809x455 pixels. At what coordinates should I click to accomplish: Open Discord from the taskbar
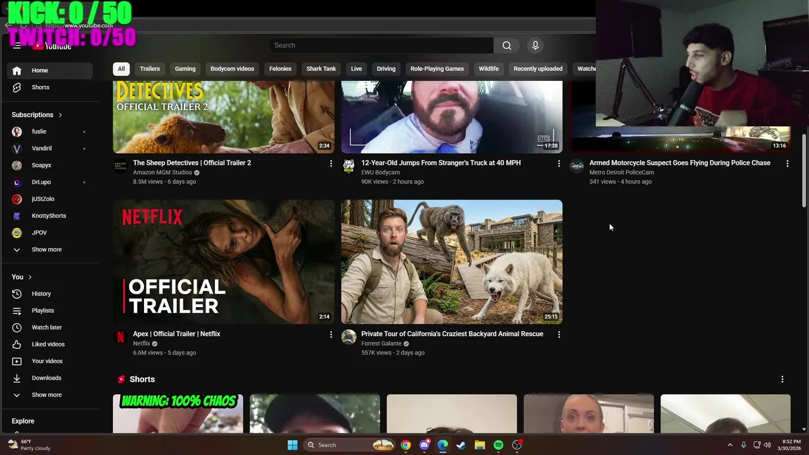point(424,445)
